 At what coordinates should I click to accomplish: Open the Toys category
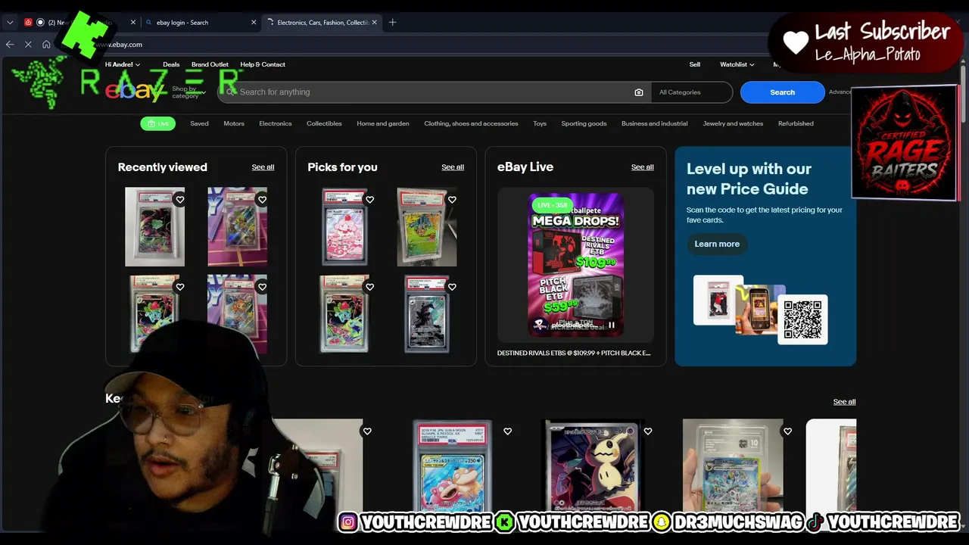pos(540,123)
